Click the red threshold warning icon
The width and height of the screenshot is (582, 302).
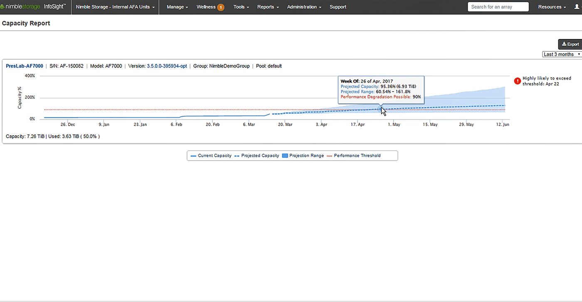[518, 81]
